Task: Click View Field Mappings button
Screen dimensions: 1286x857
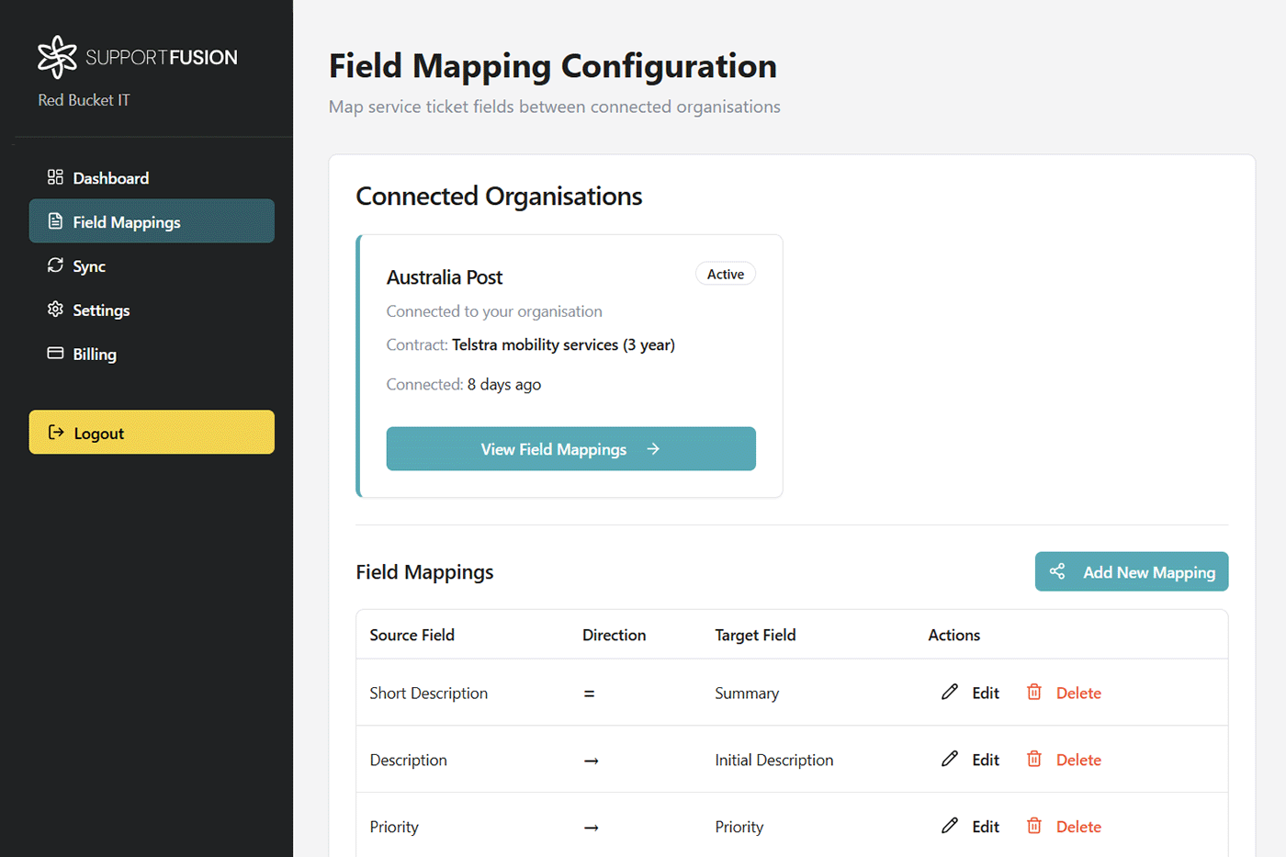Action: [571, 449]
